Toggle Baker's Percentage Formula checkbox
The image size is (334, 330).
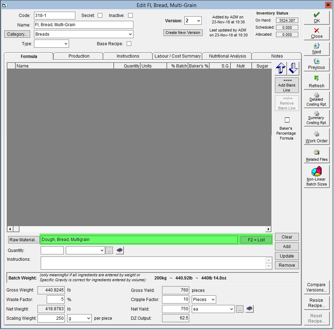tap(287, 120)
